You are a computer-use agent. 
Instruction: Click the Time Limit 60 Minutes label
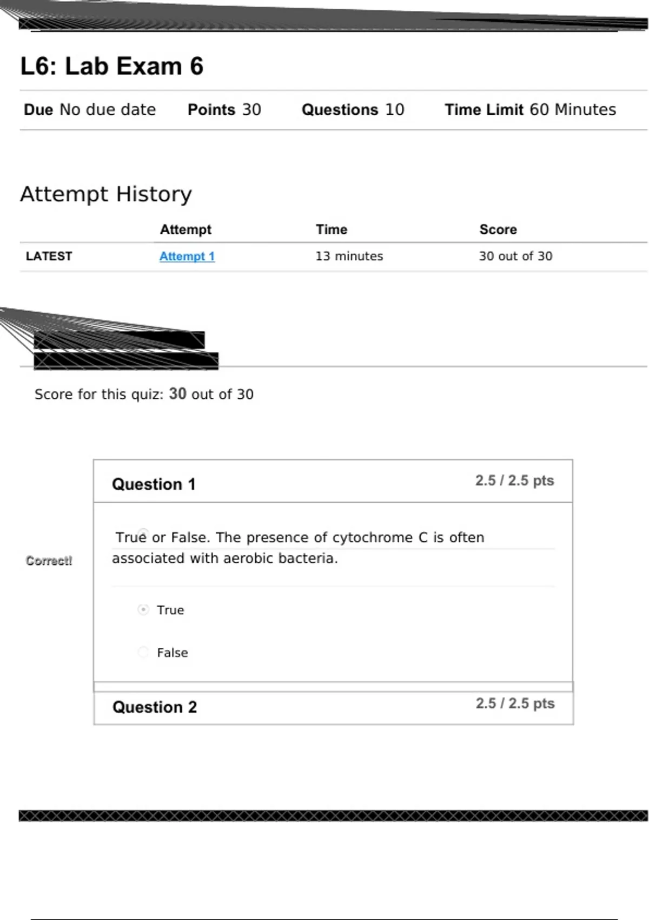(530, 110)
